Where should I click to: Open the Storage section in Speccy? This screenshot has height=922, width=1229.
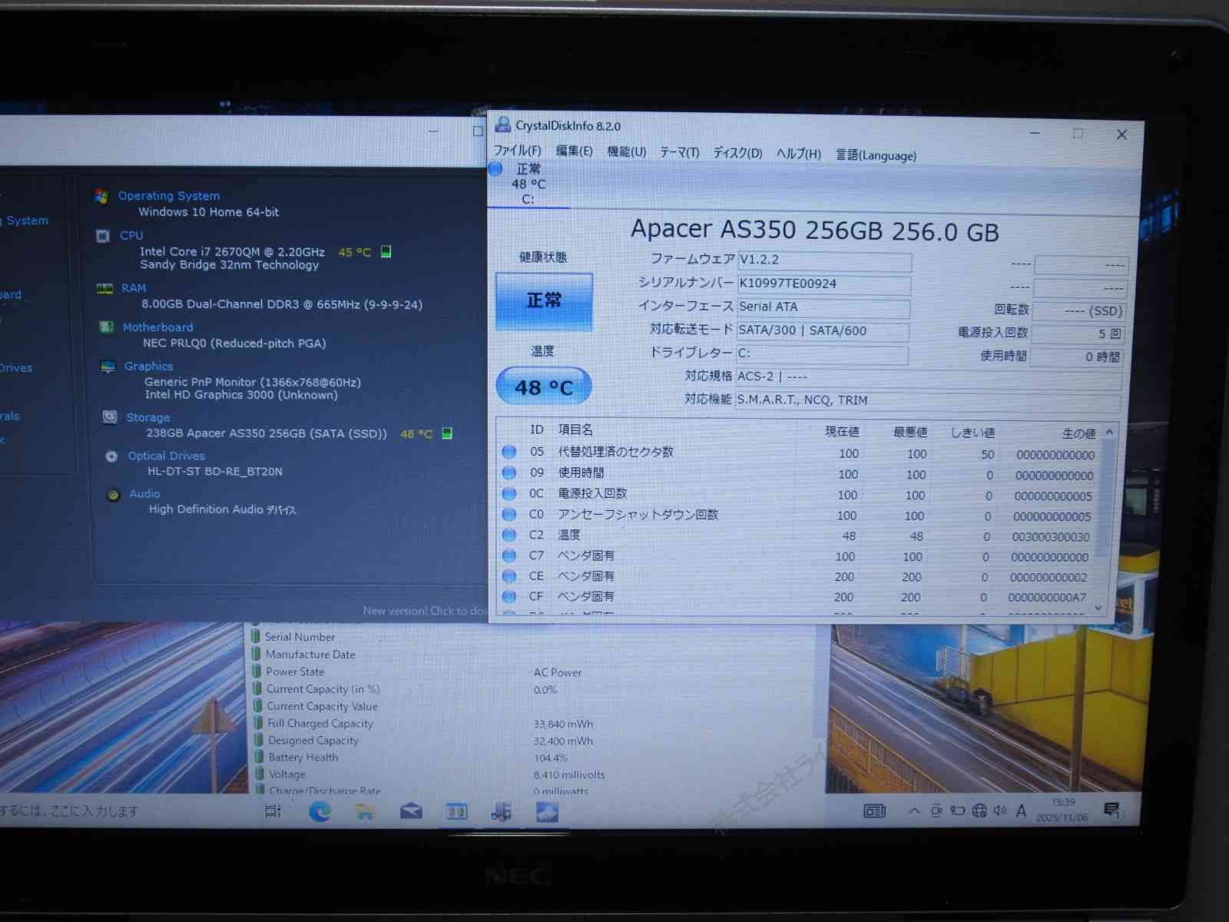108,417
